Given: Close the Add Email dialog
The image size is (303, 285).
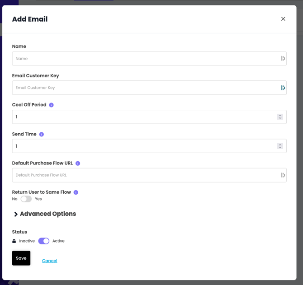Looking at the screenshot, I should click(283, 19).
